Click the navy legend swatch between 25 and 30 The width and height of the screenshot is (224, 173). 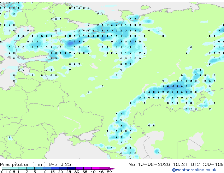tap(71, 168)
